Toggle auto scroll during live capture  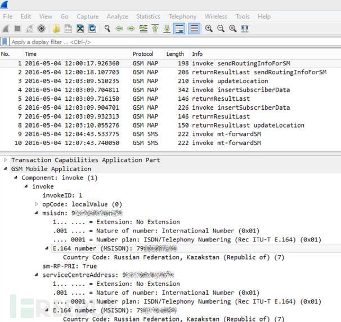180,29
